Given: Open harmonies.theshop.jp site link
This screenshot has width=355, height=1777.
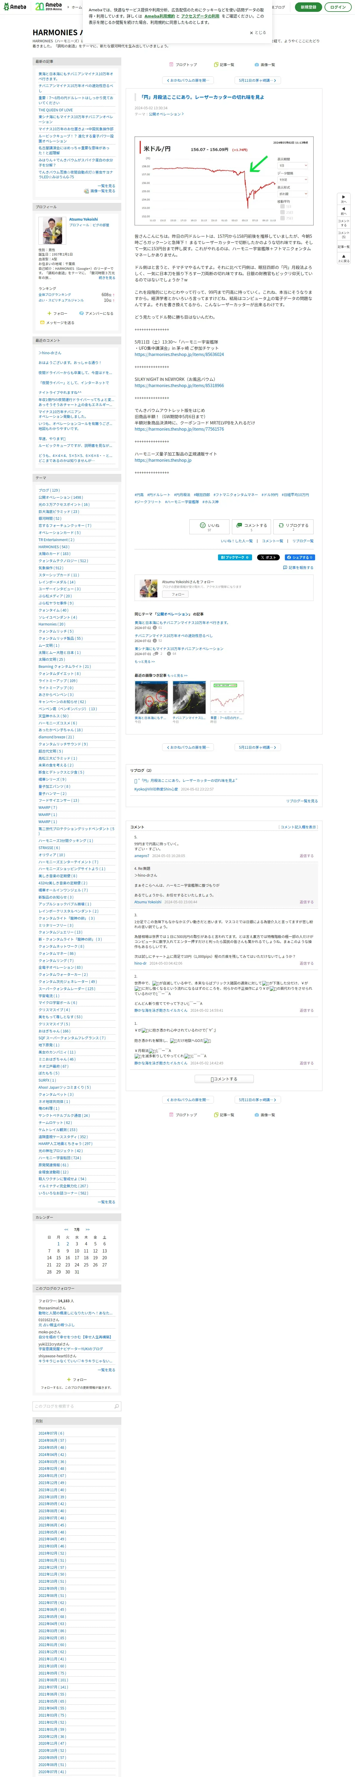Looking at the screenshot, I should (x=163, y=460).
